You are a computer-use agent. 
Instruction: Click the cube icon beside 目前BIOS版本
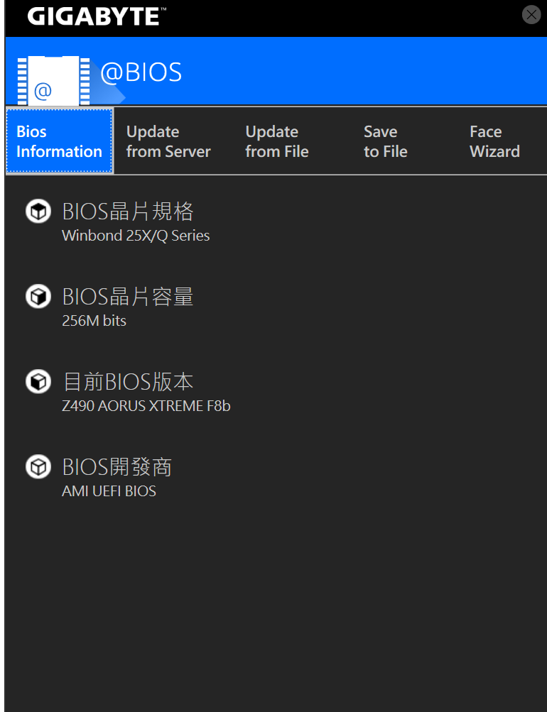38,381
